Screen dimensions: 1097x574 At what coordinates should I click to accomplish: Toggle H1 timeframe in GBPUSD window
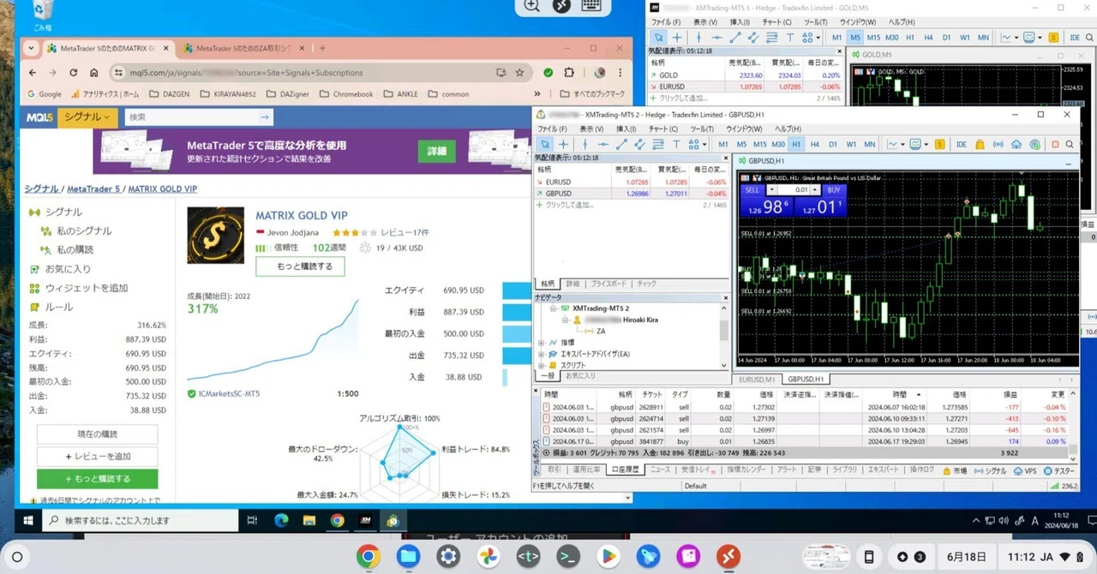click(x=796, y=144)
